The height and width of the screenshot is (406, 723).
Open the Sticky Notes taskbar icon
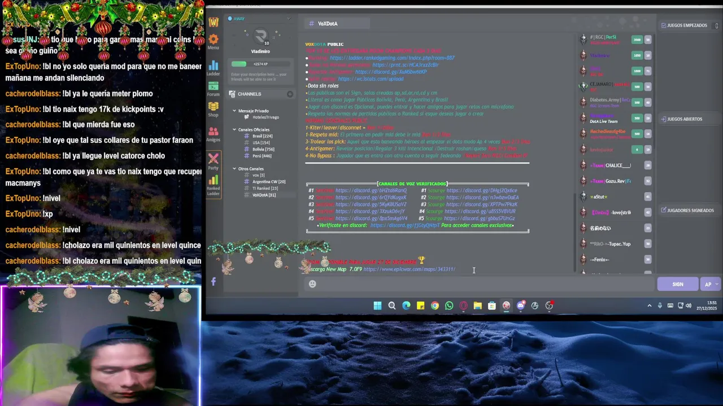pos(420,306)
